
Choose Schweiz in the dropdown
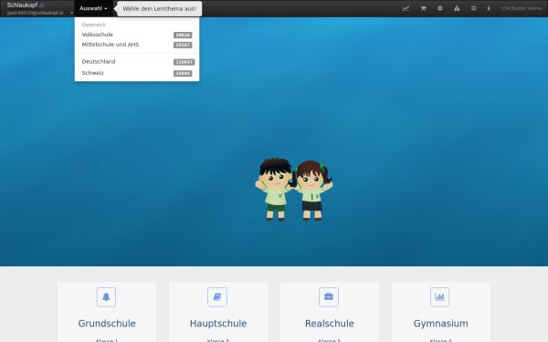[x=137, y=73]
